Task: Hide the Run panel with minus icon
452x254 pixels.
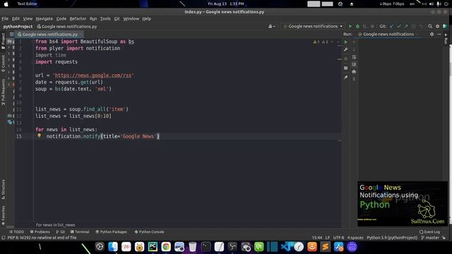Action: [439, 34]
